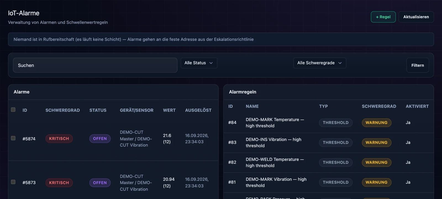Click the KRITISCH badge of alarm #5874
Screen dimensions: 442x199
59,139
